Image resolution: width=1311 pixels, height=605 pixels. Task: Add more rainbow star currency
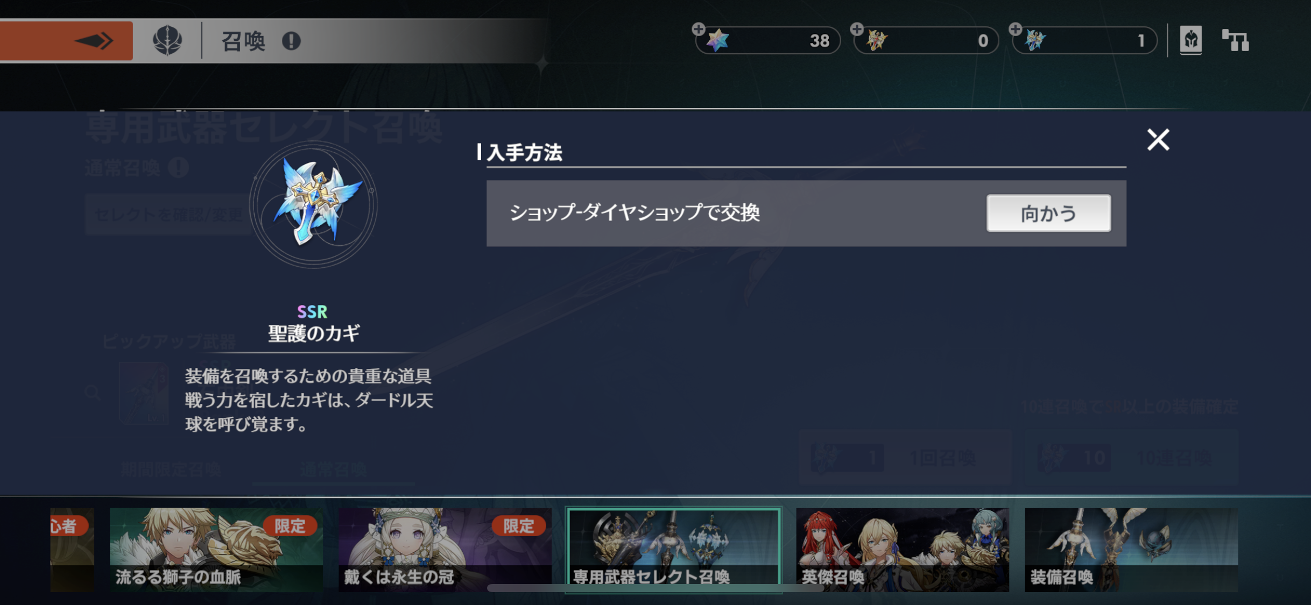(x=699, y=29)
